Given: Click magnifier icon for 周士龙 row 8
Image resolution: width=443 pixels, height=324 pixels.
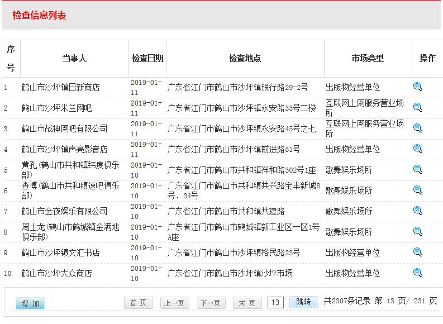Looking at the screenshot, I should point(417,231).
